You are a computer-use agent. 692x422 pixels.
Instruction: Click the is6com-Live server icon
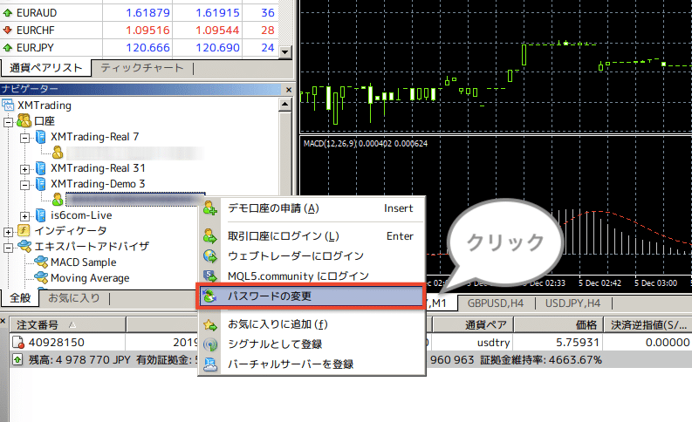click(x=41, y=215)
